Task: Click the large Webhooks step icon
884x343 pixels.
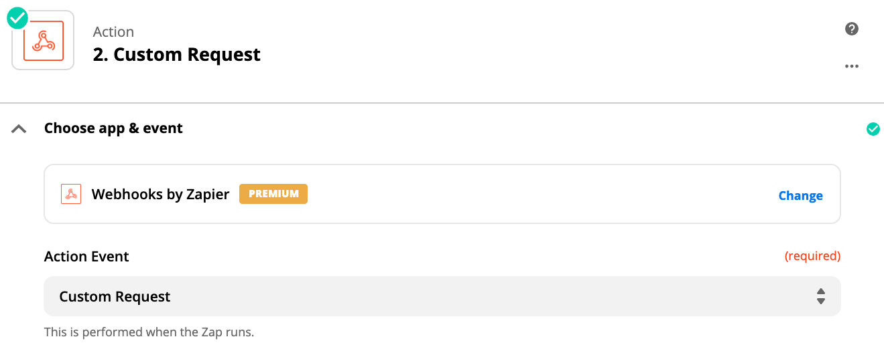Action: pyautogui.click(x=43, y=41)
